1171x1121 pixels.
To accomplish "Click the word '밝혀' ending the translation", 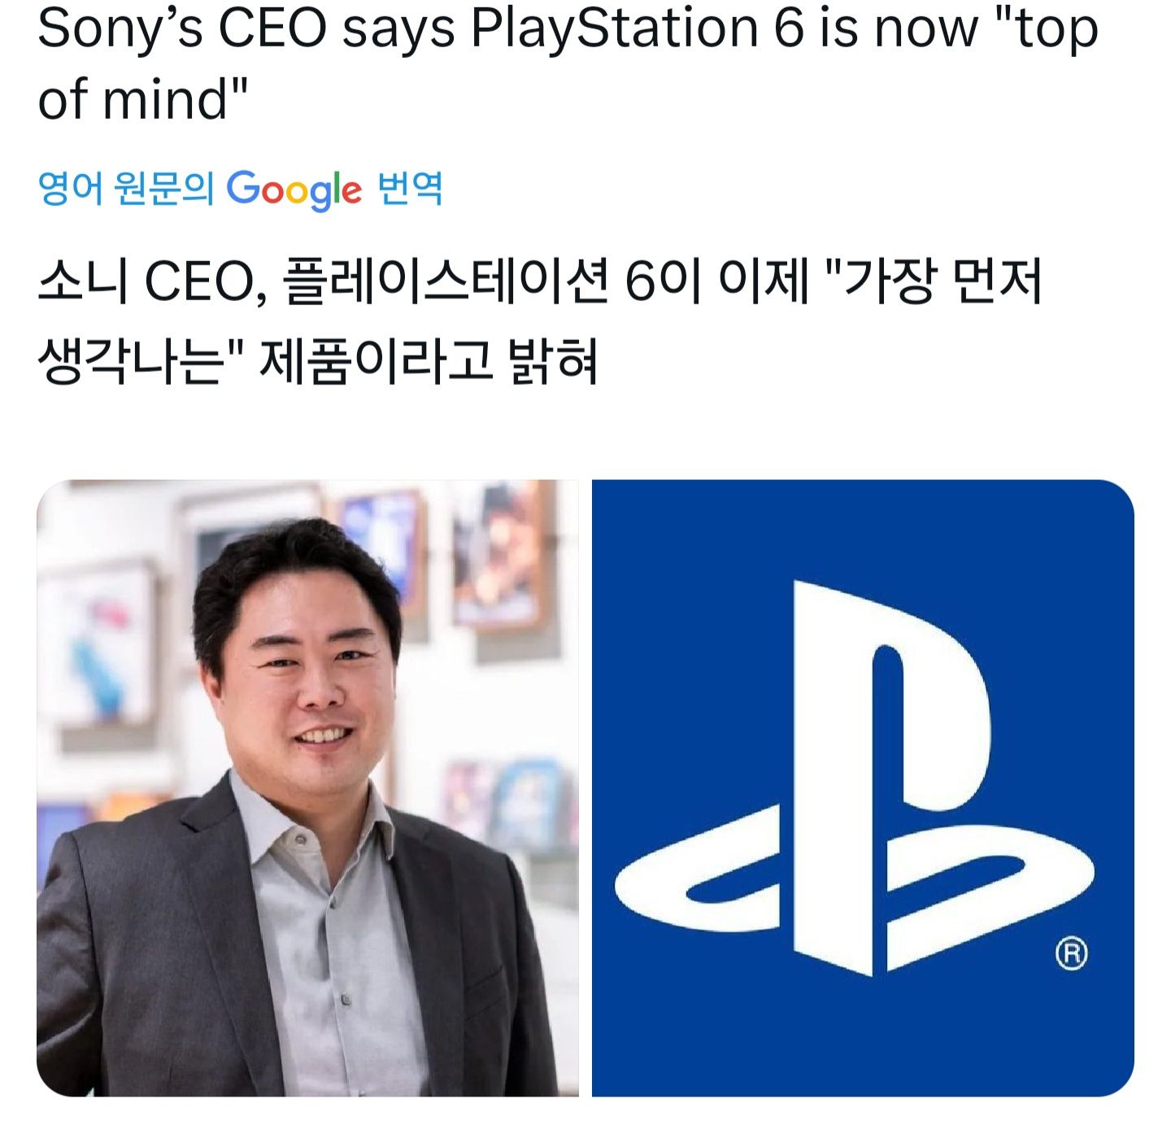I will [553, 361].
